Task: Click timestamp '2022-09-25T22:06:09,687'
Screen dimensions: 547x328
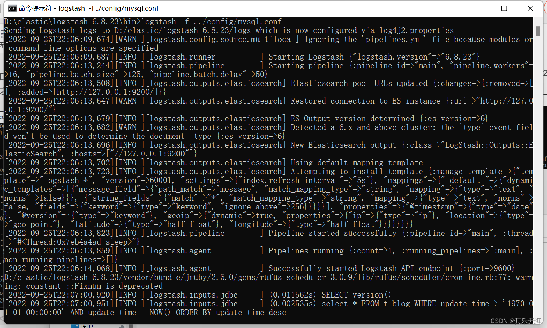Action: click(59, 57)
